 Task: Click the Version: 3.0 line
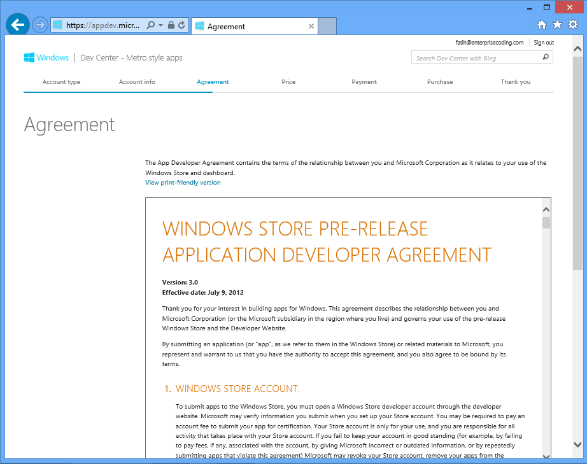(180, 283)
